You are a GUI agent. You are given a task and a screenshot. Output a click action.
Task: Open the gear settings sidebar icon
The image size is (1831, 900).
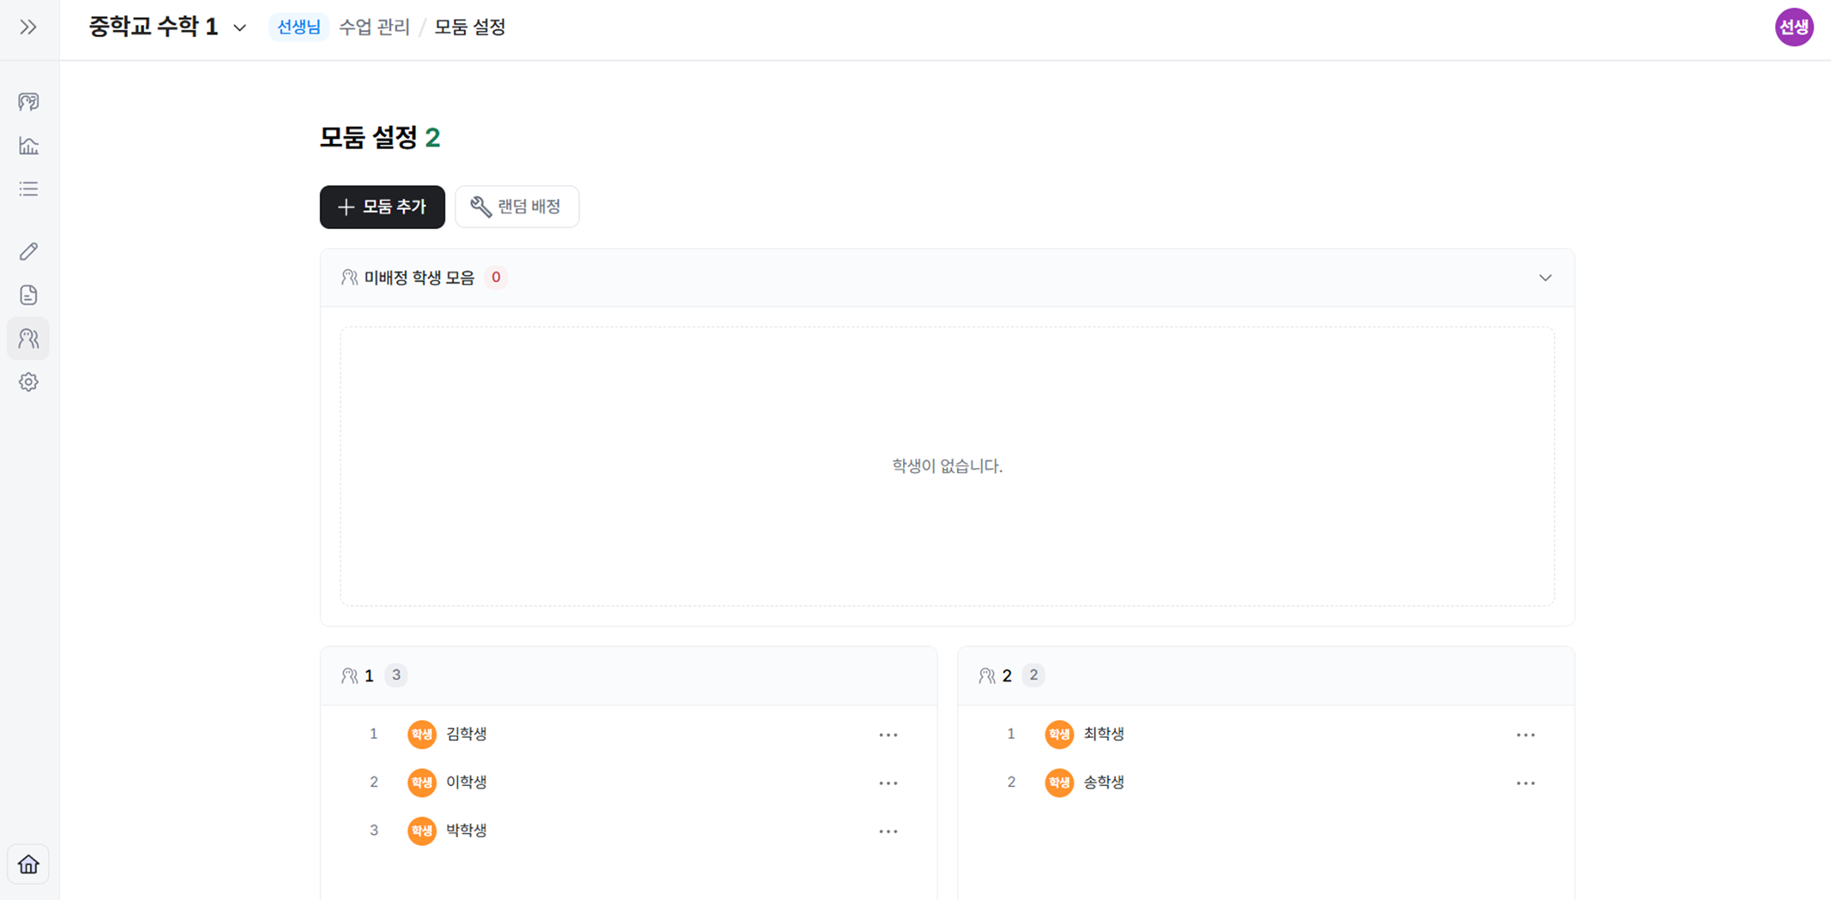click(x=28, y=382)
